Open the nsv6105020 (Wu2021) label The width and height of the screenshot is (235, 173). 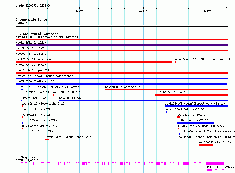36,92
